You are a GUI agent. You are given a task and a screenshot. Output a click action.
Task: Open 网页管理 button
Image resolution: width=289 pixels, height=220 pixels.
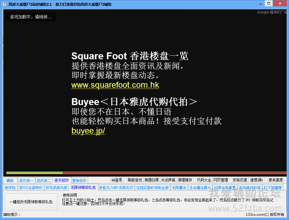pyautogui.click(x=221, y=180)
